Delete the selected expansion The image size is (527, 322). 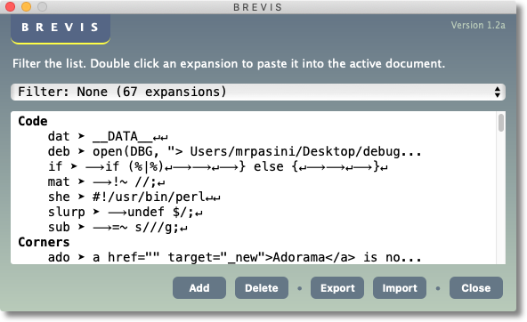262,287
